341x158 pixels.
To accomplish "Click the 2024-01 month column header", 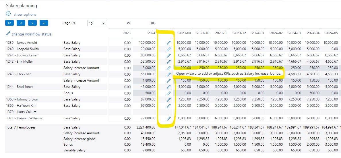I will 258,33.
